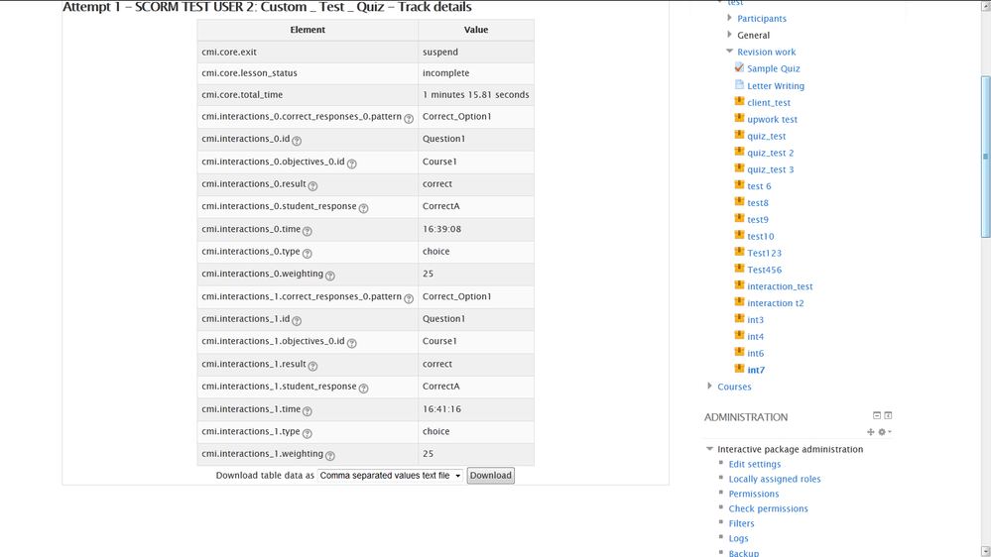The image size is (991, 557).
Task: Collapse the Revision work section
Action: coord(729,52)
